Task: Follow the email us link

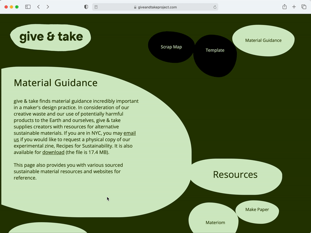Action: (130, 133)
